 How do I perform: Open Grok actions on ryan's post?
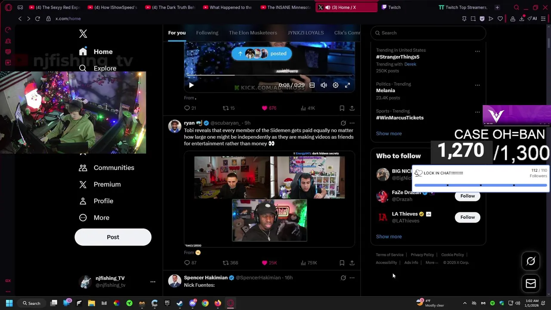pos(343,123)
